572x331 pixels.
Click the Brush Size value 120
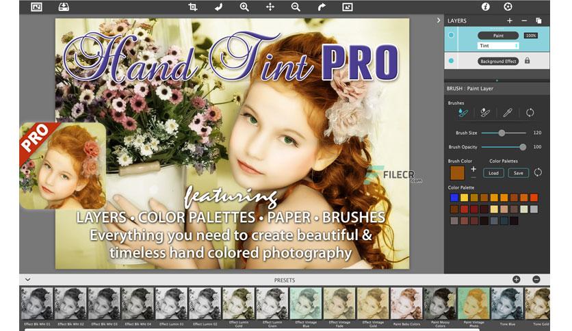[x=537, y=133]
